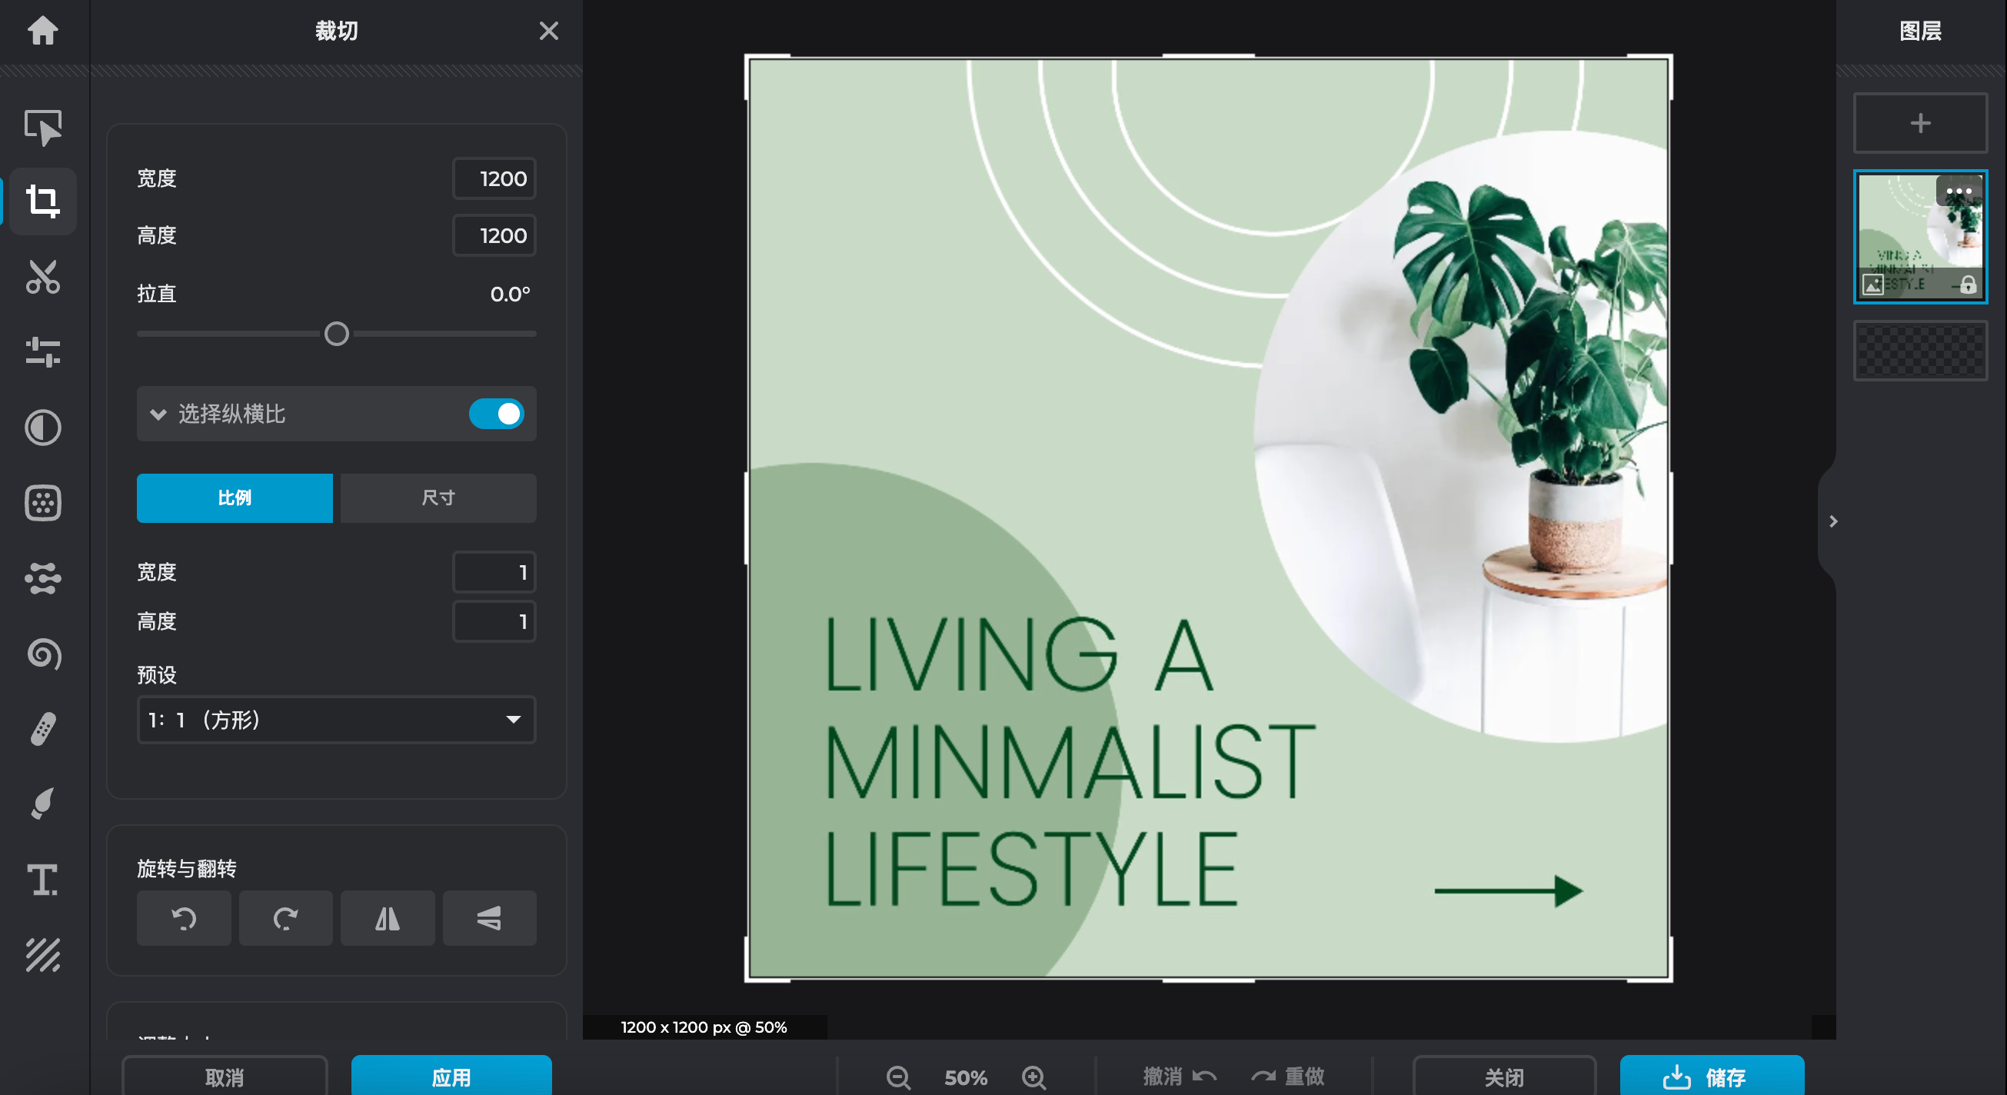Select the Heal bandage tool
This screenshot has width=2007, height=1095.
click(x=43, y=730)
